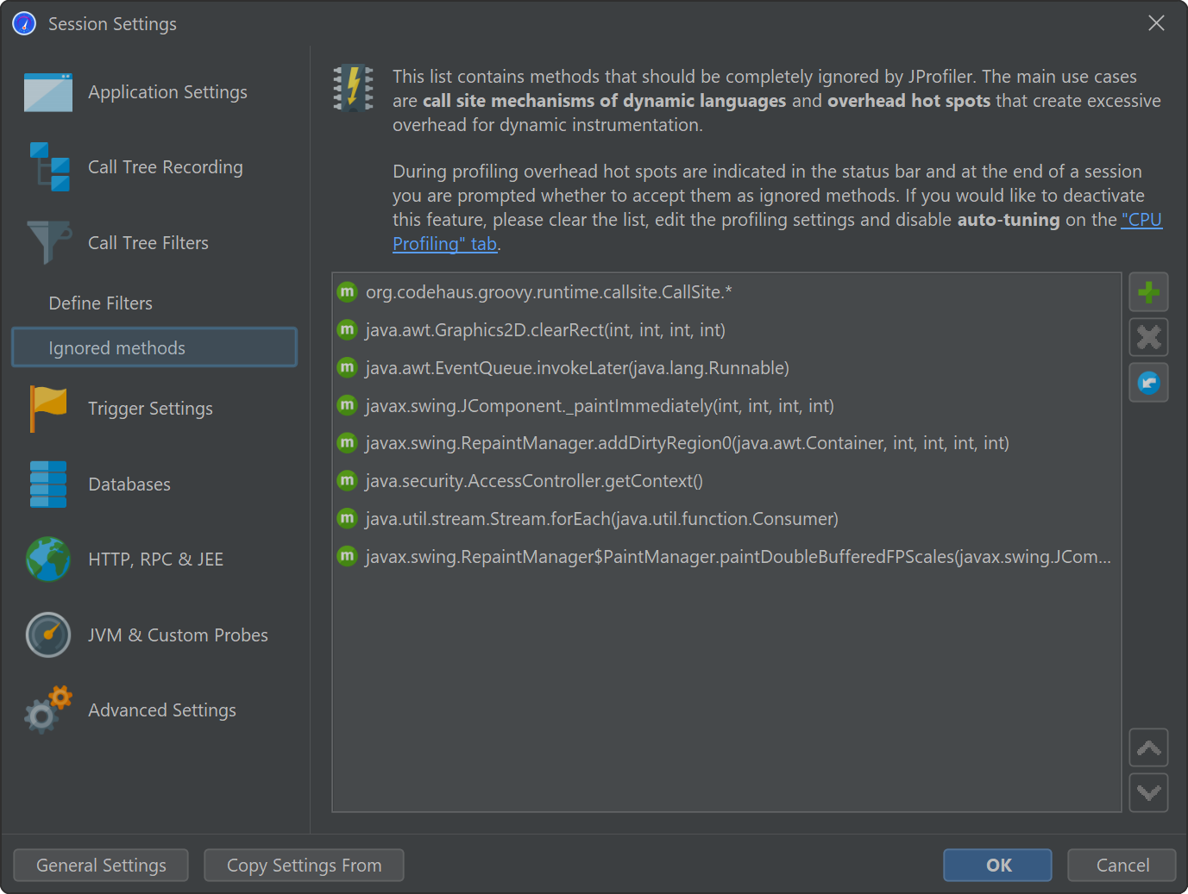Image resolution: width=1188 pixels, height=894 pixels.
Task: Open JVM & Custom Probes gauge icon
Action: pos(48,635)
